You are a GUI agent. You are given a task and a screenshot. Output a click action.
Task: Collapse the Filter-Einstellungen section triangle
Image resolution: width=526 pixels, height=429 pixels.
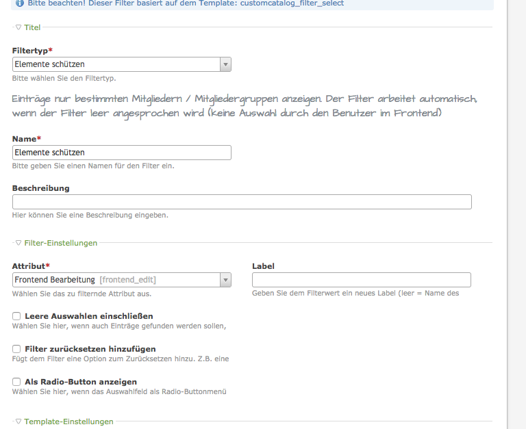[18, 243]
